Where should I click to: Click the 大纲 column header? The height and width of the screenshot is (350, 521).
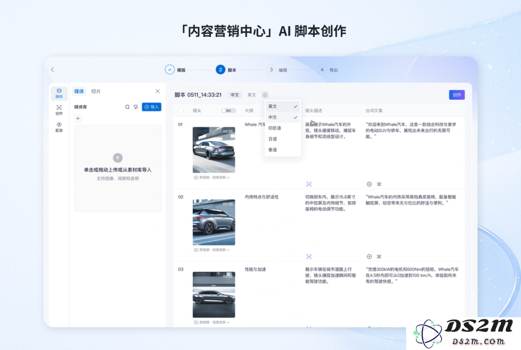pyautogui.click(x=249, y=110)
